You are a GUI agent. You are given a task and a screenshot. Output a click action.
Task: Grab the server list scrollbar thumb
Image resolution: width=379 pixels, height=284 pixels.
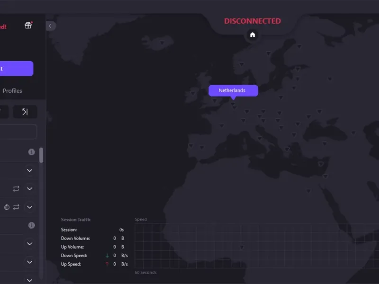coord(41,155)
